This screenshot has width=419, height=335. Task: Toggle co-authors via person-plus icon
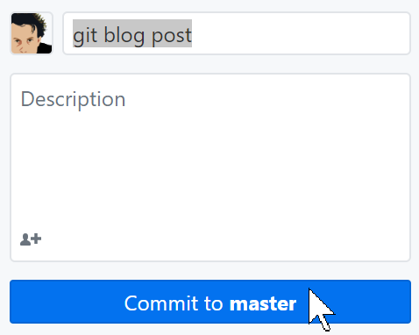click(x=31, y=239)
